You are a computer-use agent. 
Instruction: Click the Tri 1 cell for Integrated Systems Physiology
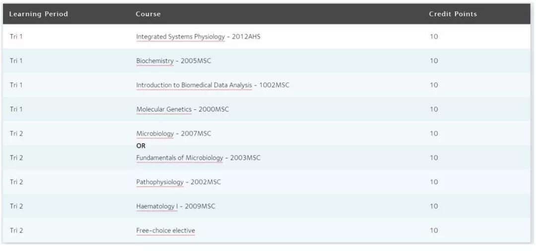click(x=16, y=37)
